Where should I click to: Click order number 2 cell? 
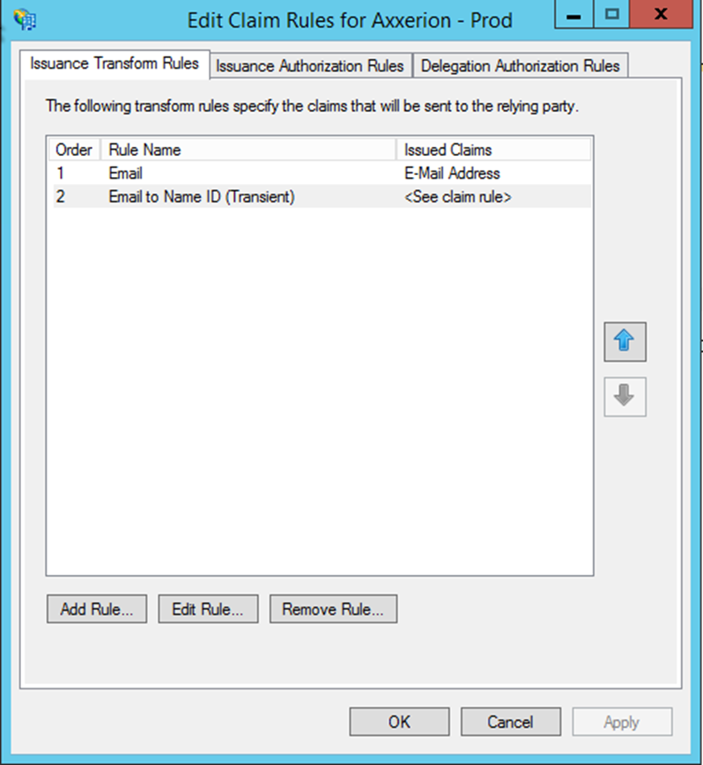(x=61, y=196)
